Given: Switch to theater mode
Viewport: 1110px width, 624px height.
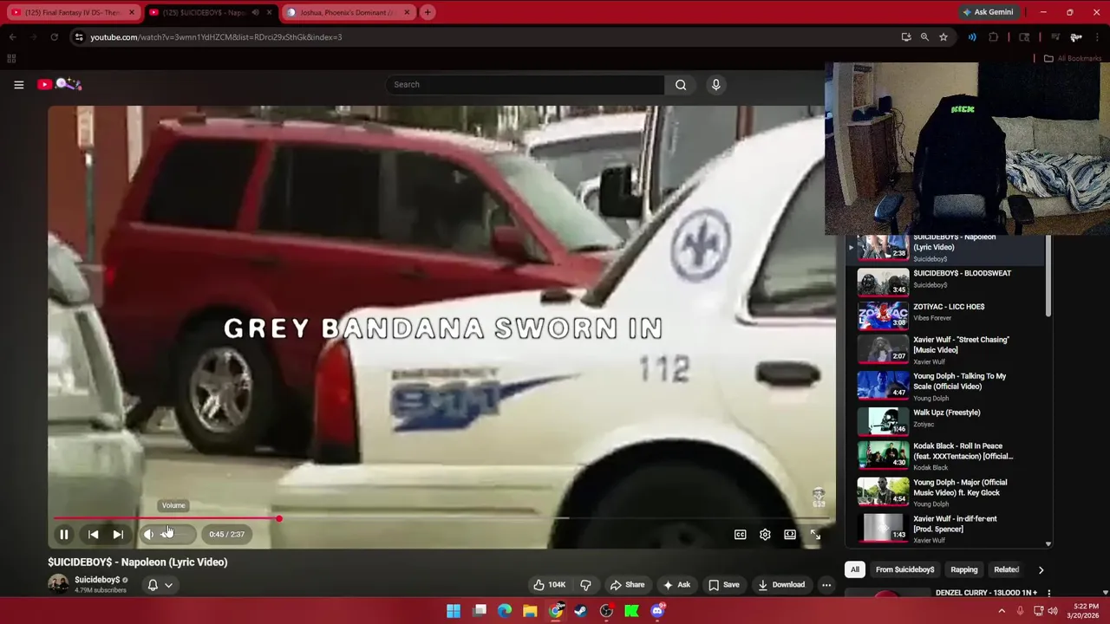Looking at the screenshot, I should [790, 535].
